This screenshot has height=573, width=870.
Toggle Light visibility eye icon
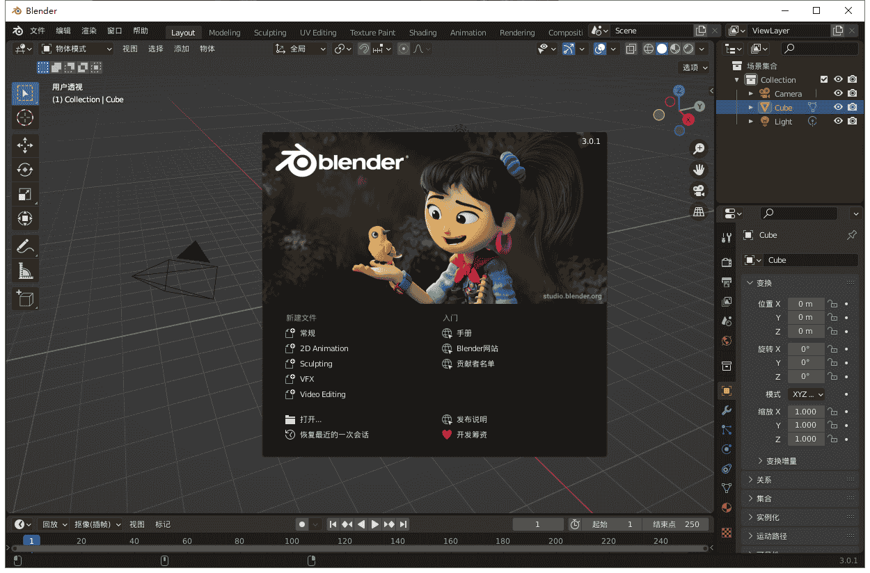(x=839, y=121)
